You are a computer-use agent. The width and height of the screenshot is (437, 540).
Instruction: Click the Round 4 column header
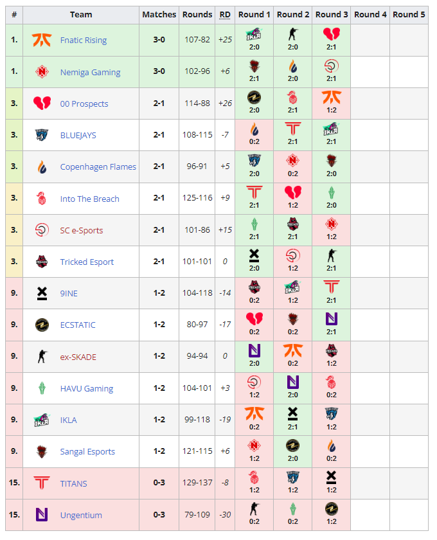pos(370,14)
